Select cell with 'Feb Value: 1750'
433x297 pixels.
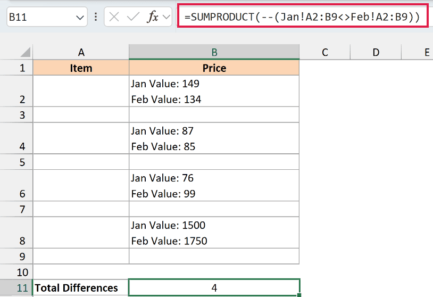(x=214, y=233)
